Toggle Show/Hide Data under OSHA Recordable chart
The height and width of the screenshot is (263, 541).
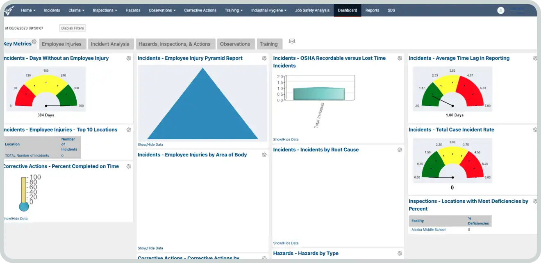click(x=286, y=140)
